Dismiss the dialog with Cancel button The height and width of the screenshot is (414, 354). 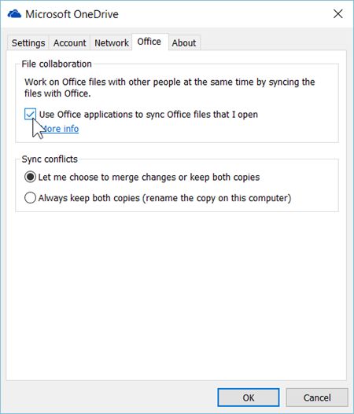(x=317, y=398)
